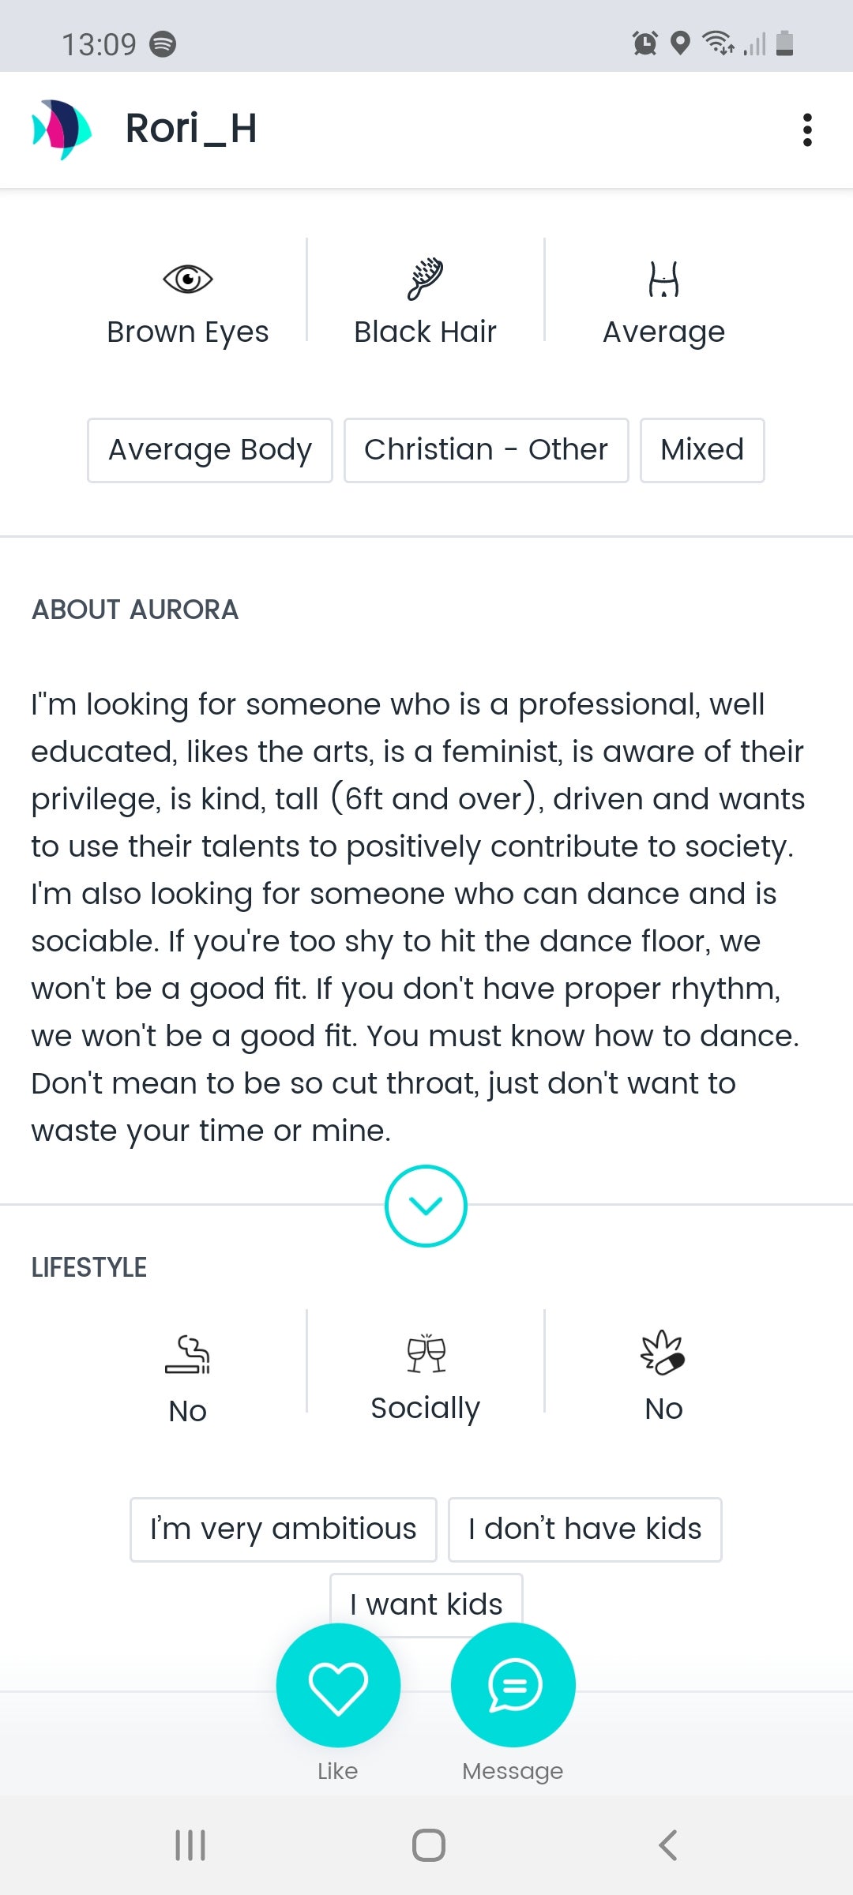
Task: Open Message chat bubble button
Action: coord(513,1686)
